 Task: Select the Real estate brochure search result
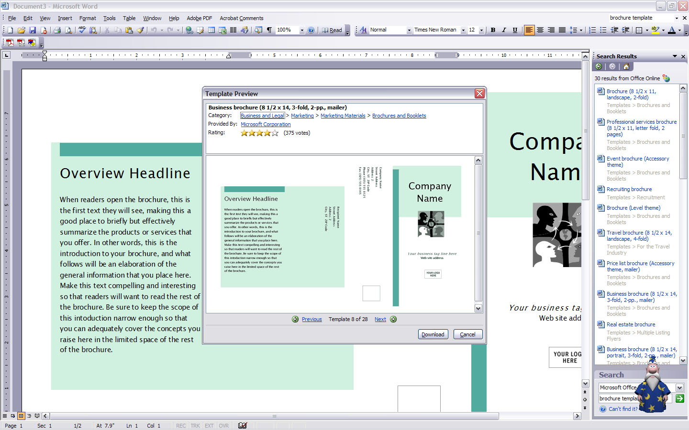coord(631,324)
